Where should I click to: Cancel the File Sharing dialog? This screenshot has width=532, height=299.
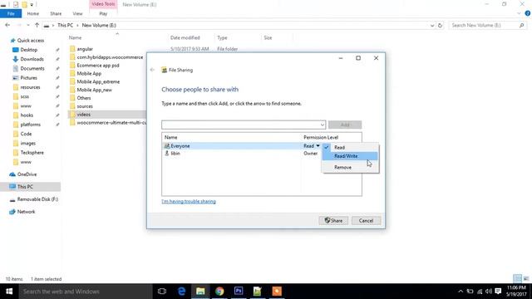click(x=366, y=221)
